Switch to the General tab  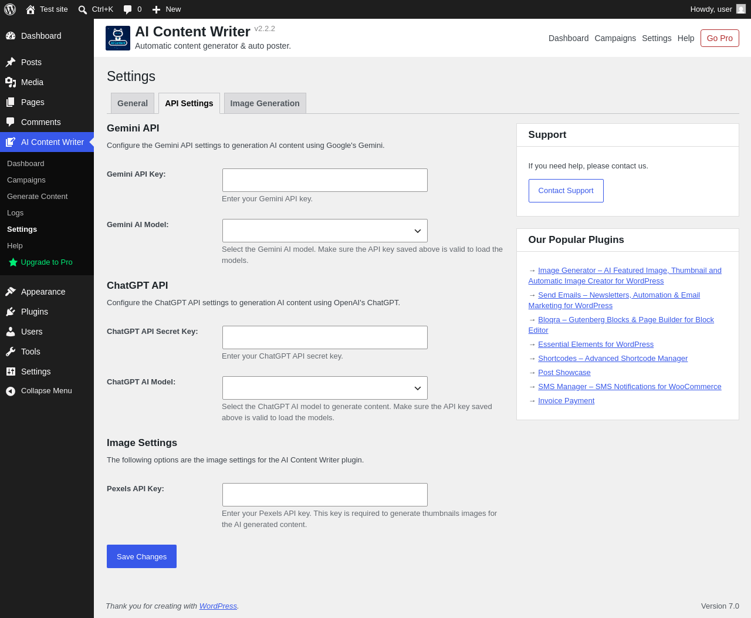coord(133,103)
